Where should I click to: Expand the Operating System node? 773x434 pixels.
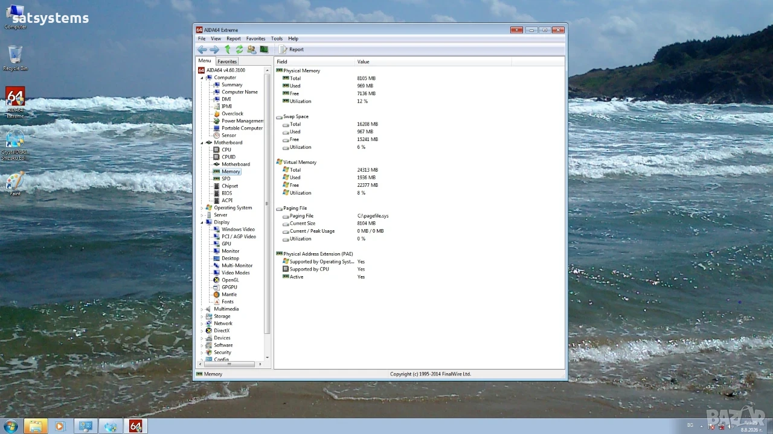tap(202, 208)
